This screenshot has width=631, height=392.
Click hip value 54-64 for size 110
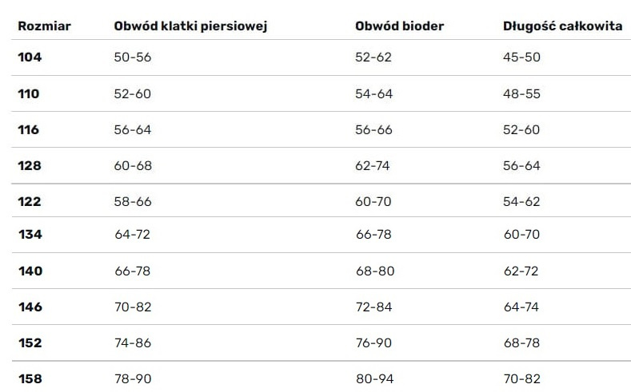click(373, 93)
